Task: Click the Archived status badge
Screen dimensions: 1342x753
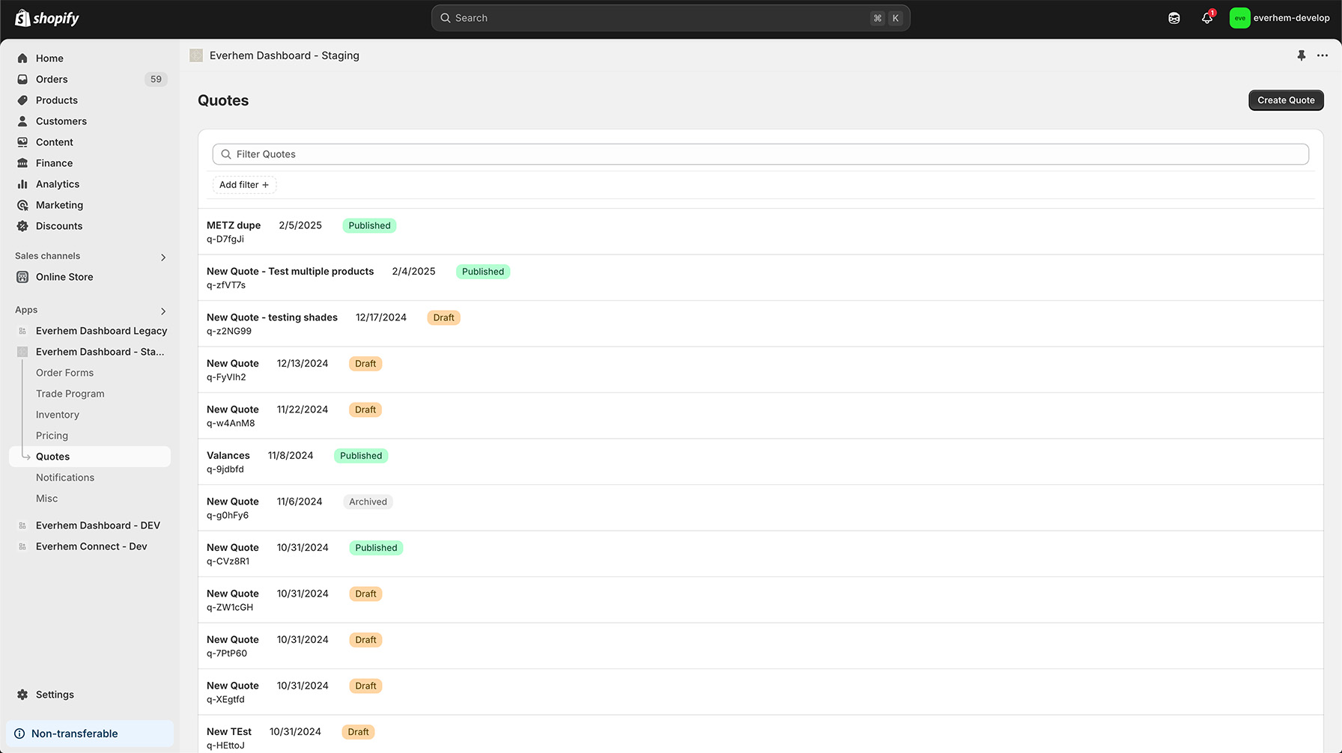Action: pos(368,502)
